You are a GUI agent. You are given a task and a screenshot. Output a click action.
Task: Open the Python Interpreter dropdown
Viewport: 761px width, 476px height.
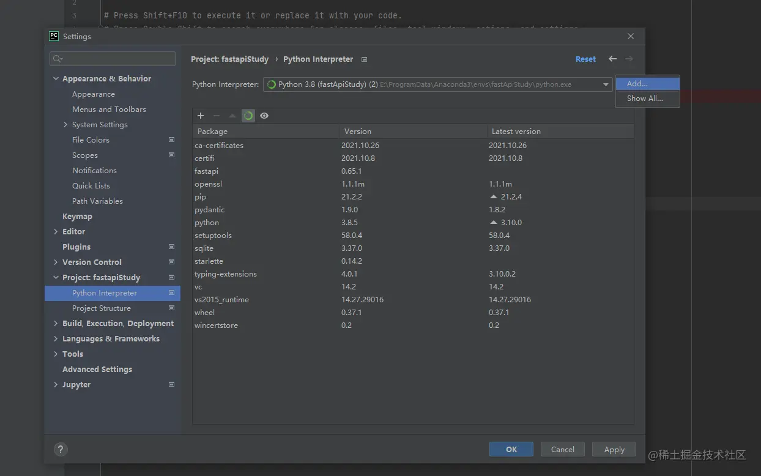[606, 84]
